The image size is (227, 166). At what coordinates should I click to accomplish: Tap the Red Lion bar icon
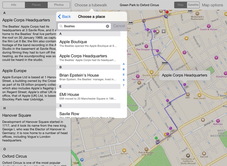(x=218, y=121)
